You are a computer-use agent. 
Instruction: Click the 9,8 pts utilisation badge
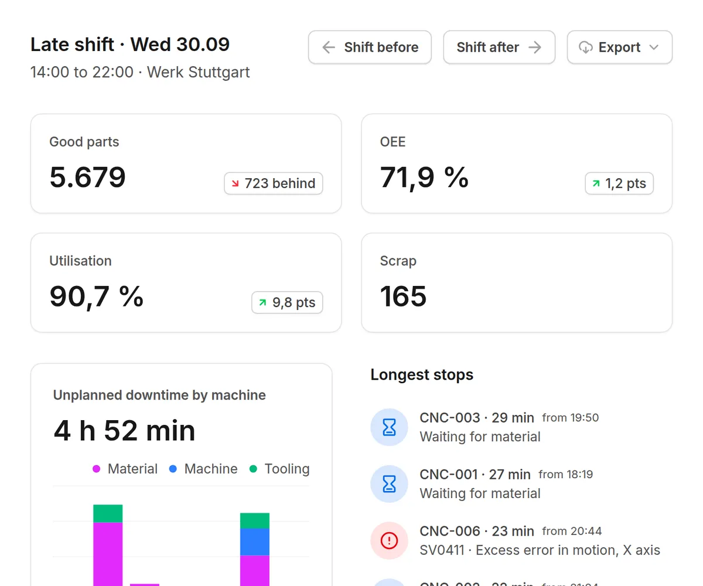[287, 302]
